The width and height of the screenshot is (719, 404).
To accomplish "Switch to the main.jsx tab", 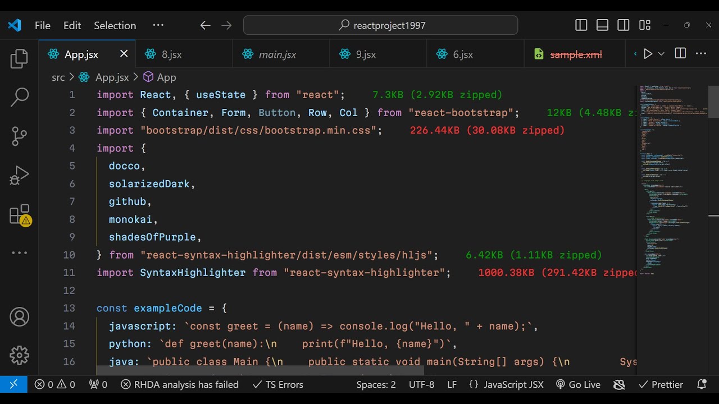I will coord(281,54).
